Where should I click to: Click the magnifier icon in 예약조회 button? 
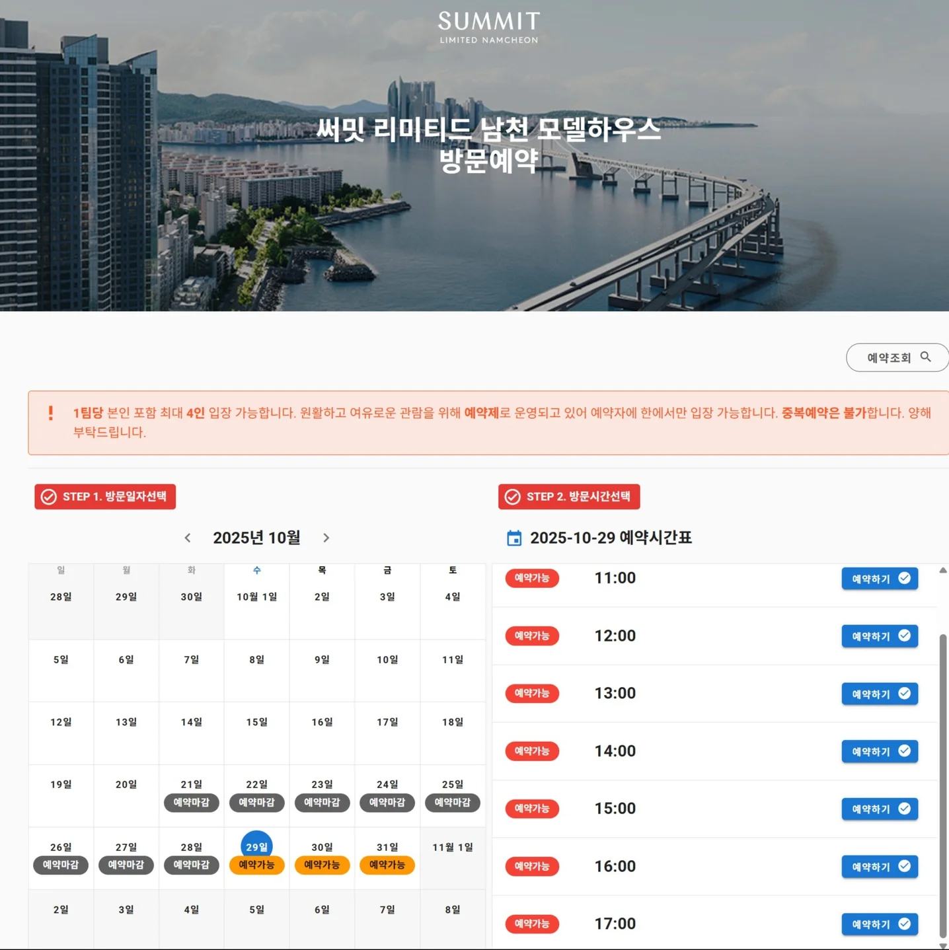[926, 357]
